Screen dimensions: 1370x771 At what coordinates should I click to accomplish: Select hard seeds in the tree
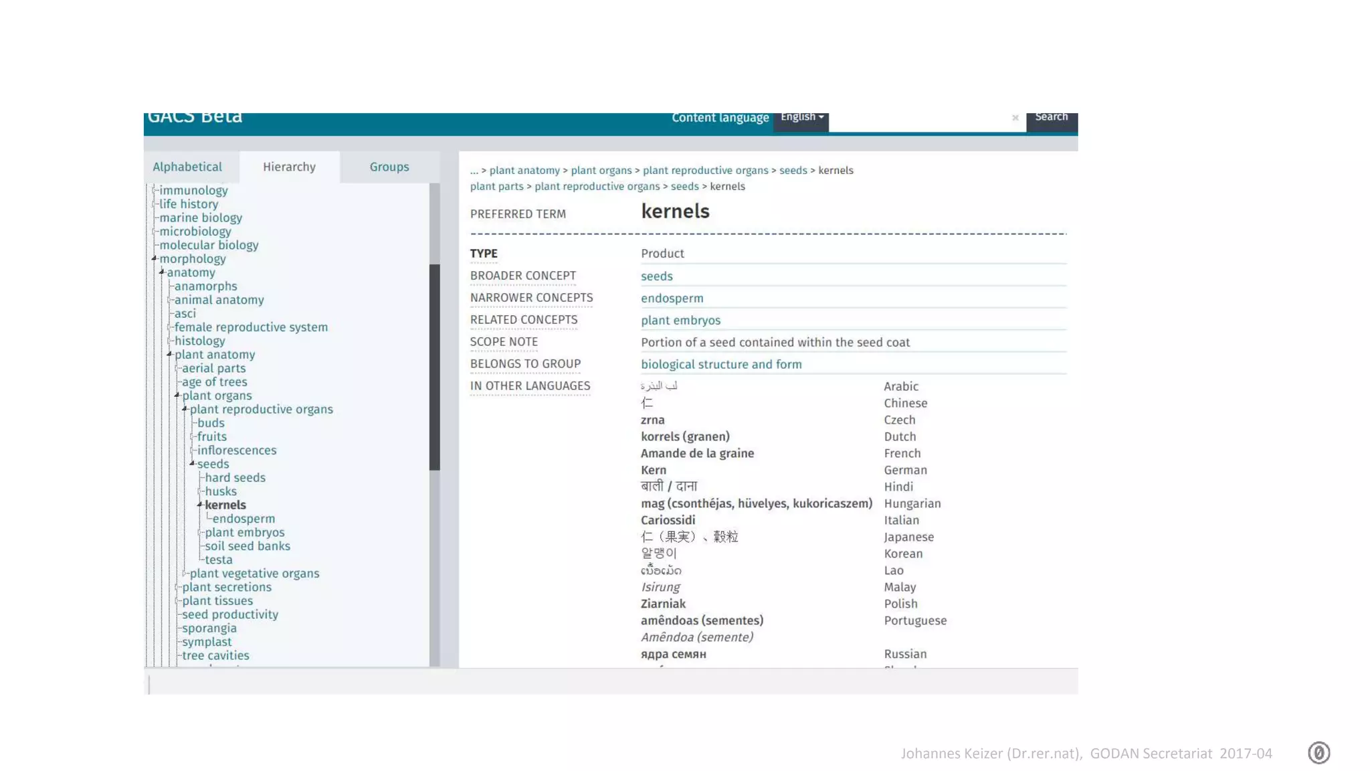click(x=235, y=478)
